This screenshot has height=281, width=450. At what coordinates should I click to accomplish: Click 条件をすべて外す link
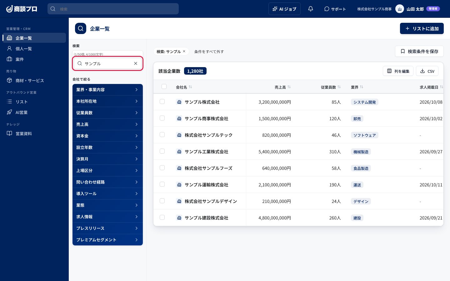coord(209,52)
